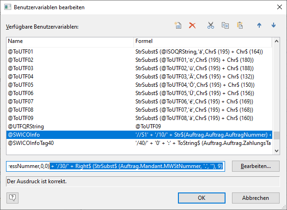The image size is (287, 210).
Task: Paste variable from clipboard icon
Action: coord(240,25)
